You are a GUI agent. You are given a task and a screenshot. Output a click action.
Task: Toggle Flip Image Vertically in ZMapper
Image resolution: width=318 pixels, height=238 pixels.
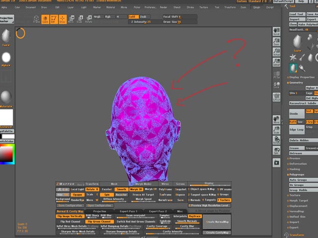pyautogui.click(x=70, y=216)
